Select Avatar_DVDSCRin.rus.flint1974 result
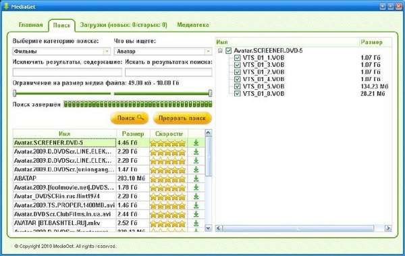Viewport: 405px width, 256px height. tap(109, 197)
